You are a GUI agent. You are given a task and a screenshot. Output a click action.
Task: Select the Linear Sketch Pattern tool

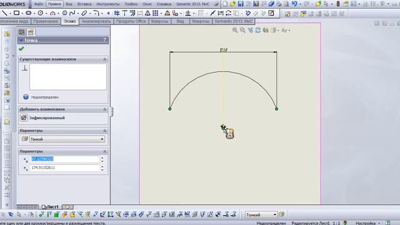pos(155,13)
